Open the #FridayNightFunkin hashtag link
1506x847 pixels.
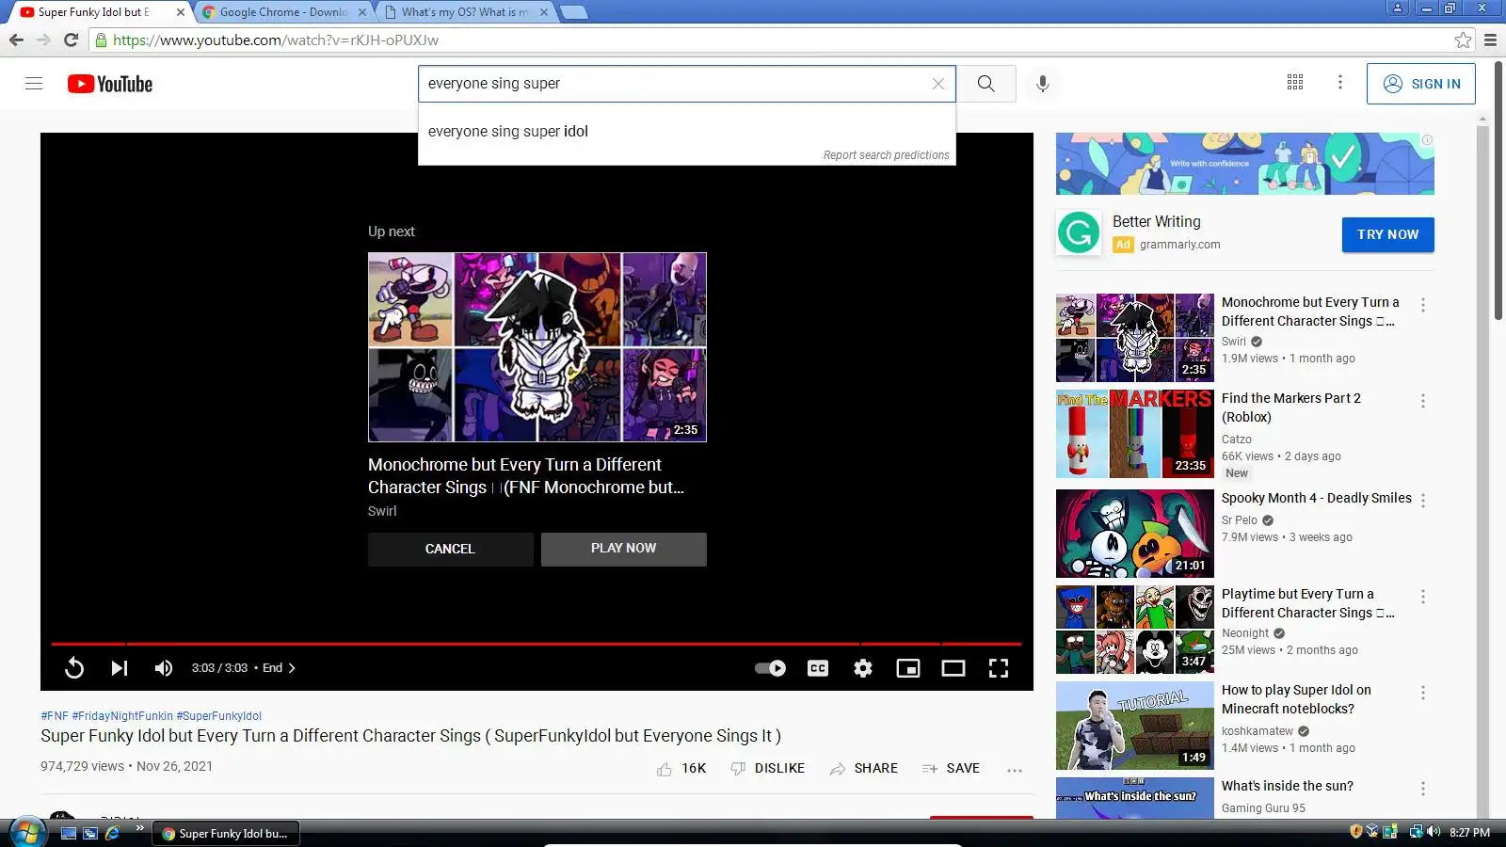coord(122,716)
